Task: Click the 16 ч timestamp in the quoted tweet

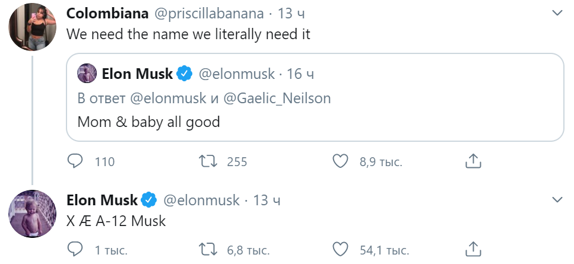Action: (x=300, y=74)
